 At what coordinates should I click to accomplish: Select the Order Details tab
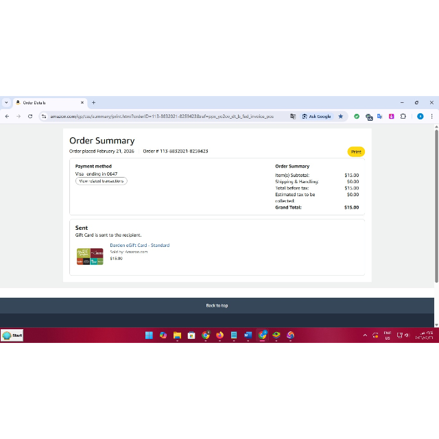tap(45, 103)
